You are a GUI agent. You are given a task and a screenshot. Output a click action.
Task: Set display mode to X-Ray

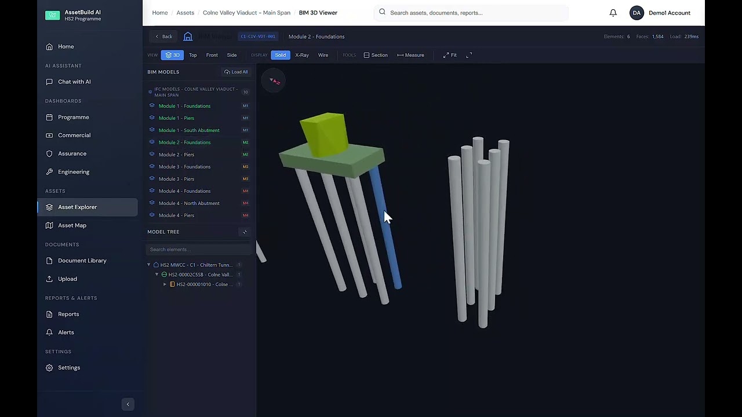pos(302,55)
